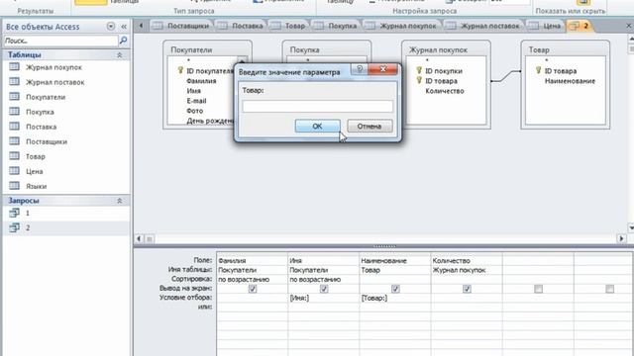Switch to the Товар tab
Image resolution: width=634 pixels, height=356 pixels.
point(288,26)
